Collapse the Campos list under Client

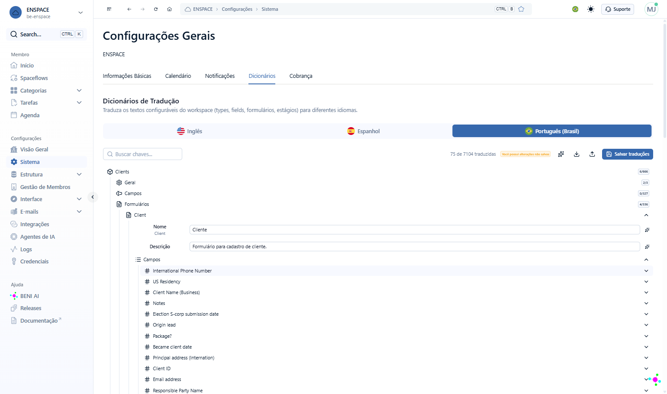(x=646, y=259)
